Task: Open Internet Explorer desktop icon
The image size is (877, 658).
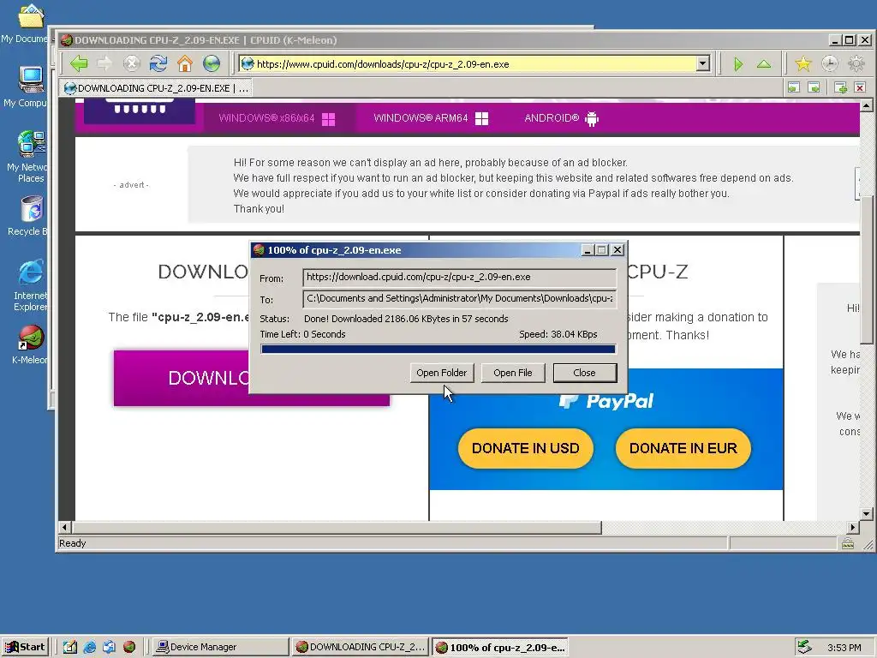Action: pyautogui.click(x=30, y=284)
